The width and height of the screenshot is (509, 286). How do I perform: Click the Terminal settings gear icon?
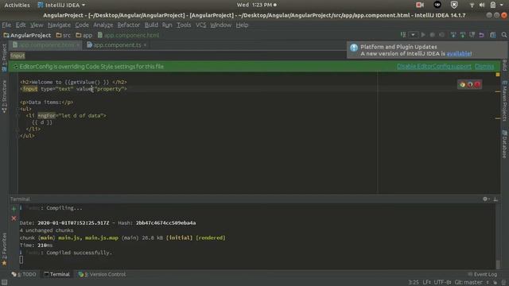(x=485, y=199)
